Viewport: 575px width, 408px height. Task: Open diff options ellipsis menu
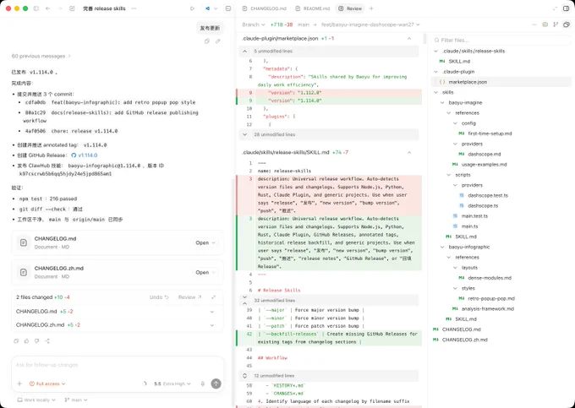pyautogui.click(x=534, y=24)
